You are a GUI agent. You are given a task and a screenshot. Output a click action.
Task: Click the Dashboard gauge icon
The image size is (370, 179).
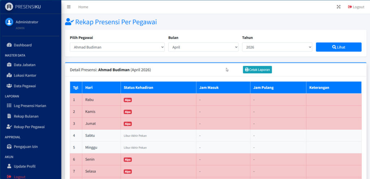(x=9, y=45)
